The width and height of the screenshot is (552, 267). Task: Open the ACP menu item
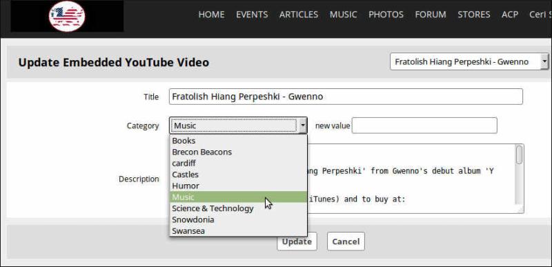pyautogui.click(x=510, y=14)
